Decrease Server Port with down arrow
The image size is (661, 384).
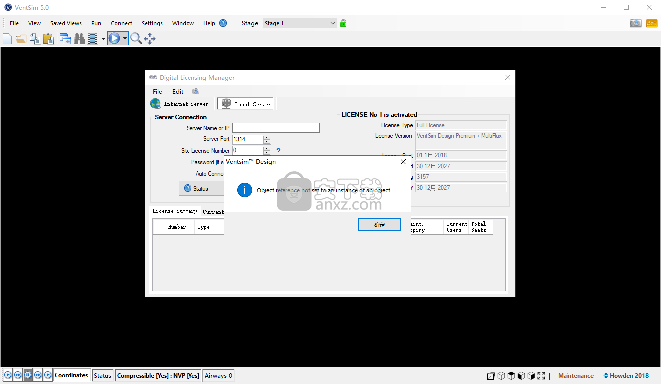pos(267,142)
